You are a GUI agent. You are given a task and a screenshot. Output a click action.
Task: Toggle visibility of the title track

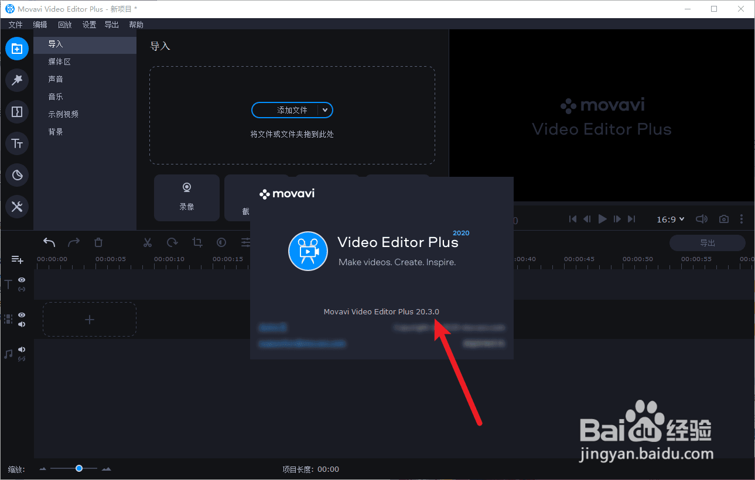(22, 280)
